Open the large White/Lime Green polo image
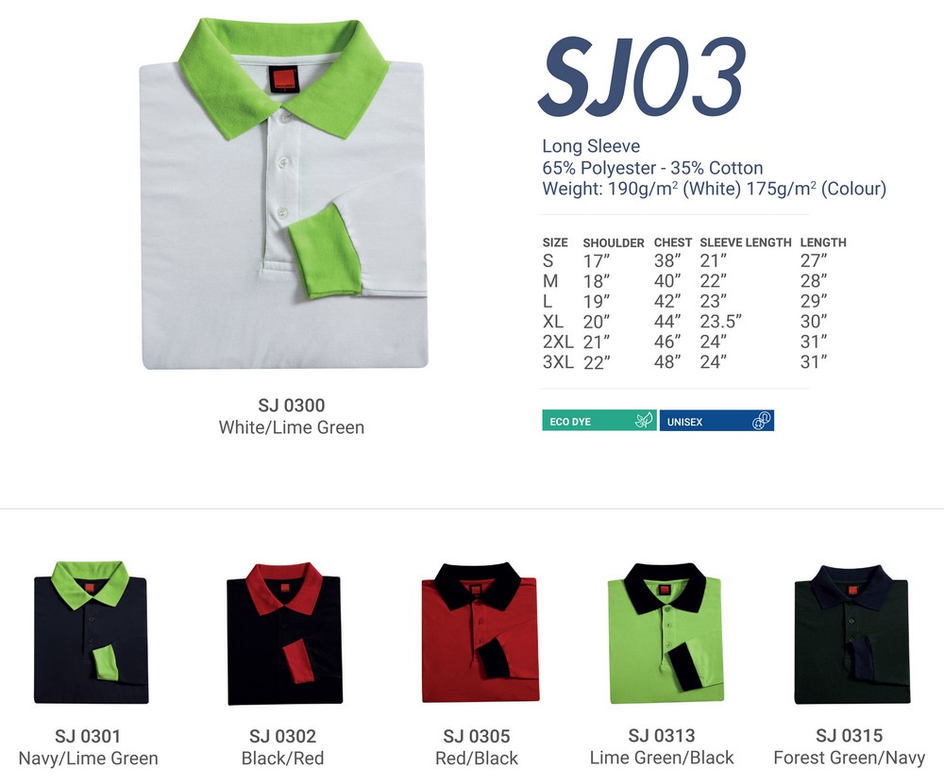Image resolution: width=944 pixels, height=784 pixels. pos(283,193)
